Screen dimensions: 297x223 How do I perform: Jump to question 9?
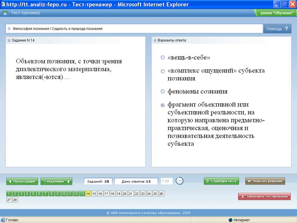(x=58, y=194)
